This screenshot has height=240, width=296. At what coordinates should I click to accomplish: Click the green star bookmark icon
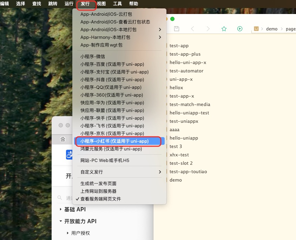click(x=224, y=29)
